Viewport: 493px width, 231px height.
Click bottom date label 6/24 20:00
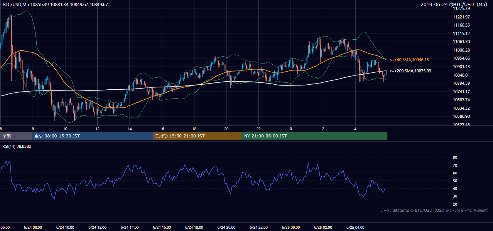tap(226, 228)
